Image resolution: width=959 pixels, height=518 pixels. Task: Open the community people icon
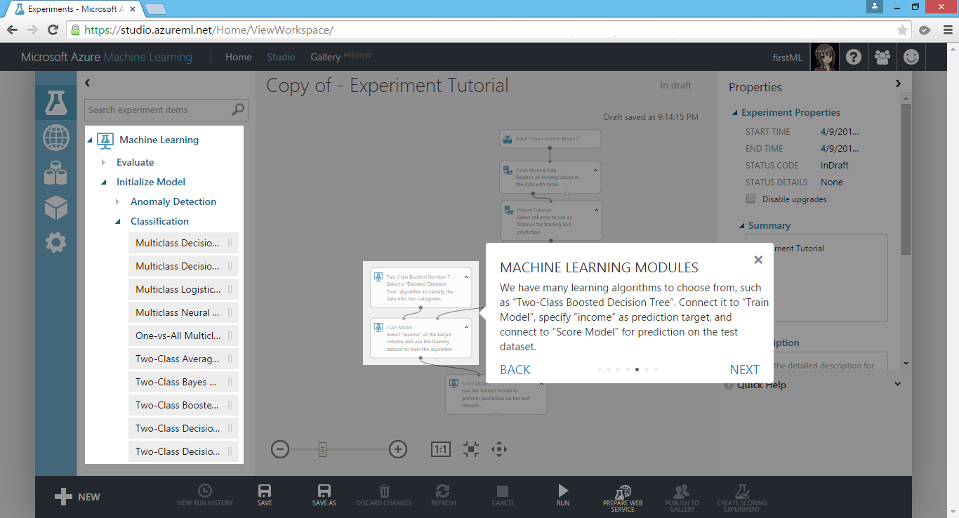click(882, 57)
